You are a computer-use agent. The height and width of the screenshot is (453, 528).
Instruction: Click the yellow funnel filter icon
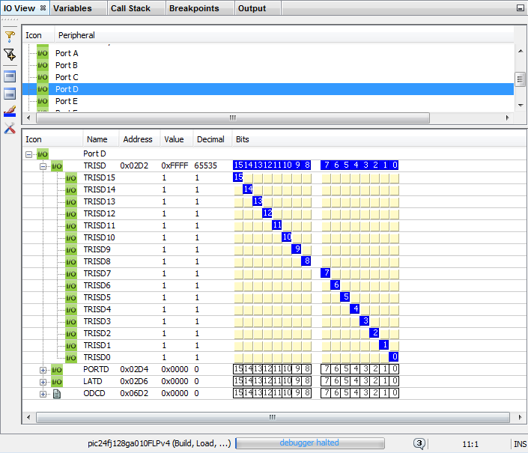(10, 35)
